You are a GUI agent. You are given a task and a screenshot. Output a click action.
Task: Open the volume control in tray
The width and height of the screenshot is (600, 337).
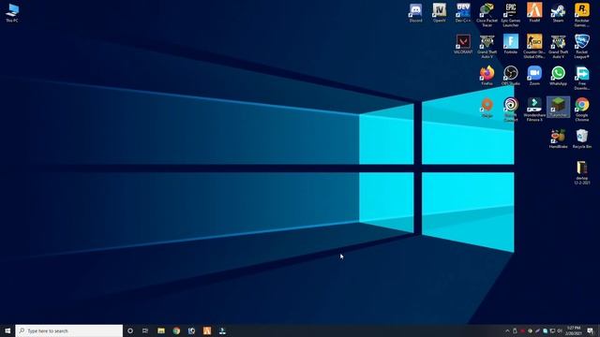click(x=560, y=330)
